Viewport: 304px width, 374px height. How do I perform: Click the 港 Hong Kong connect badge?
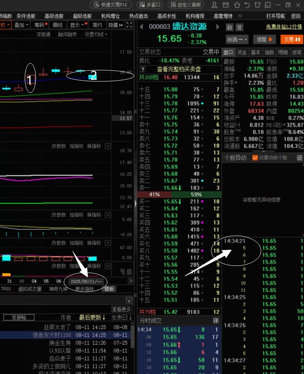pyautogui.click(x=239, y=27)
